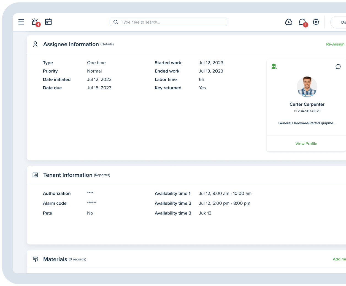Open the calendar icon in the top bar
346x286 pixels.
48,21
